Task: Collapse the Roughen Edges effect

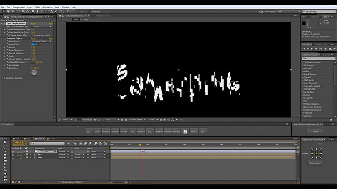Action: pyautogui.click(x=2, y=38)
